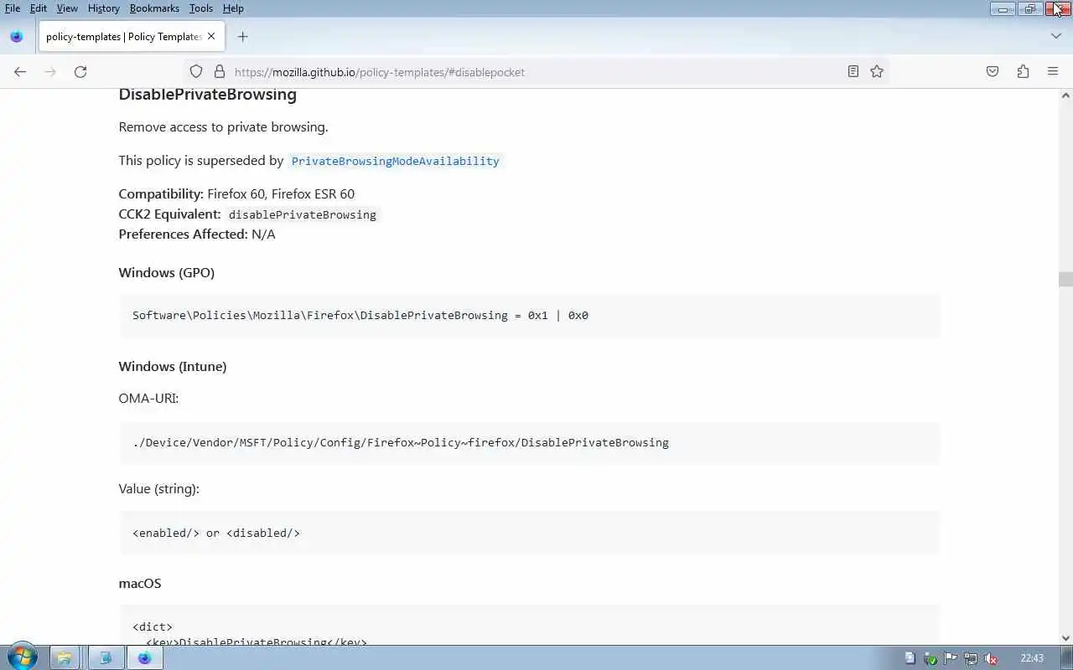Viewport: 1073px width, 670px height.
Task: Click the forward navigation arrow
Action: pos(50,72)
